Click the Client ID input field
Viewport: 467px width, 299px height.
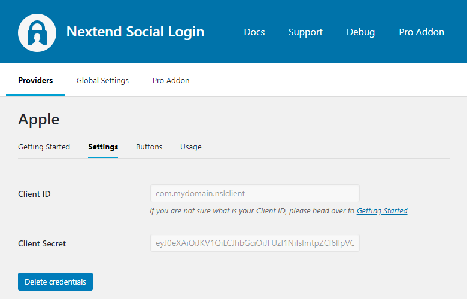pyautogui.click(x=254, y=193)
